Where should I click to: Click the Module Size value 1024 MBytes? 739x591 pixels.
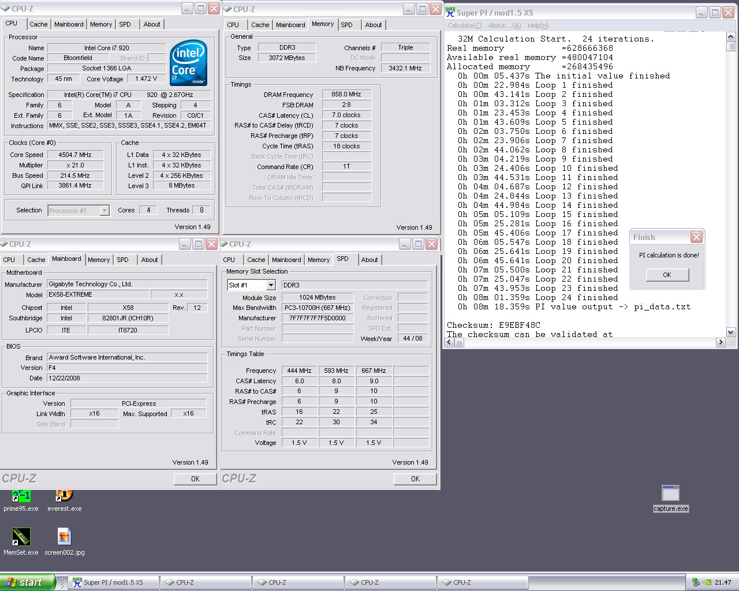point(318,297)
